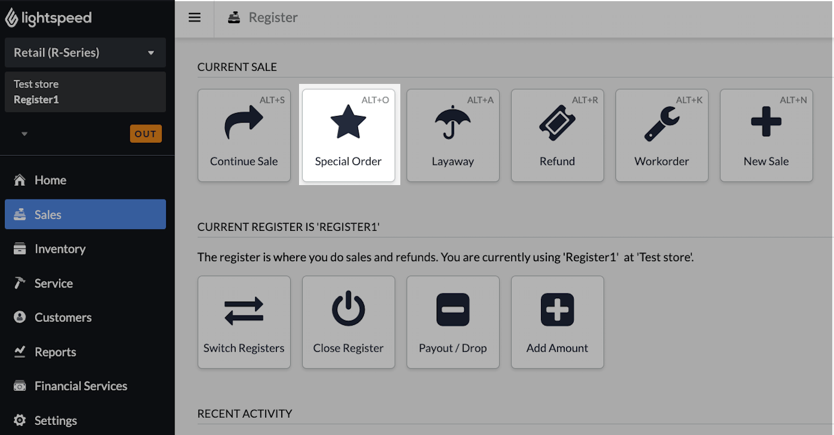Click the Switch Registers arrows icon
This screenshot has height=435, width=834.
pyautogui.click(x=244, y=322)
